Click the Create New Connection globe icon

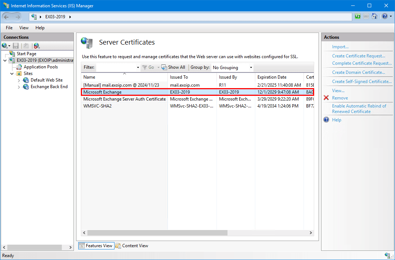(4, 46)
